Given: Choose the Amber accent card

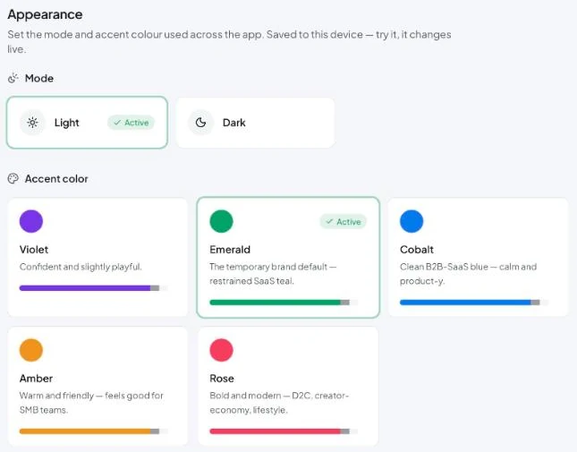Looking at the screenshot, I should point(98,386).
